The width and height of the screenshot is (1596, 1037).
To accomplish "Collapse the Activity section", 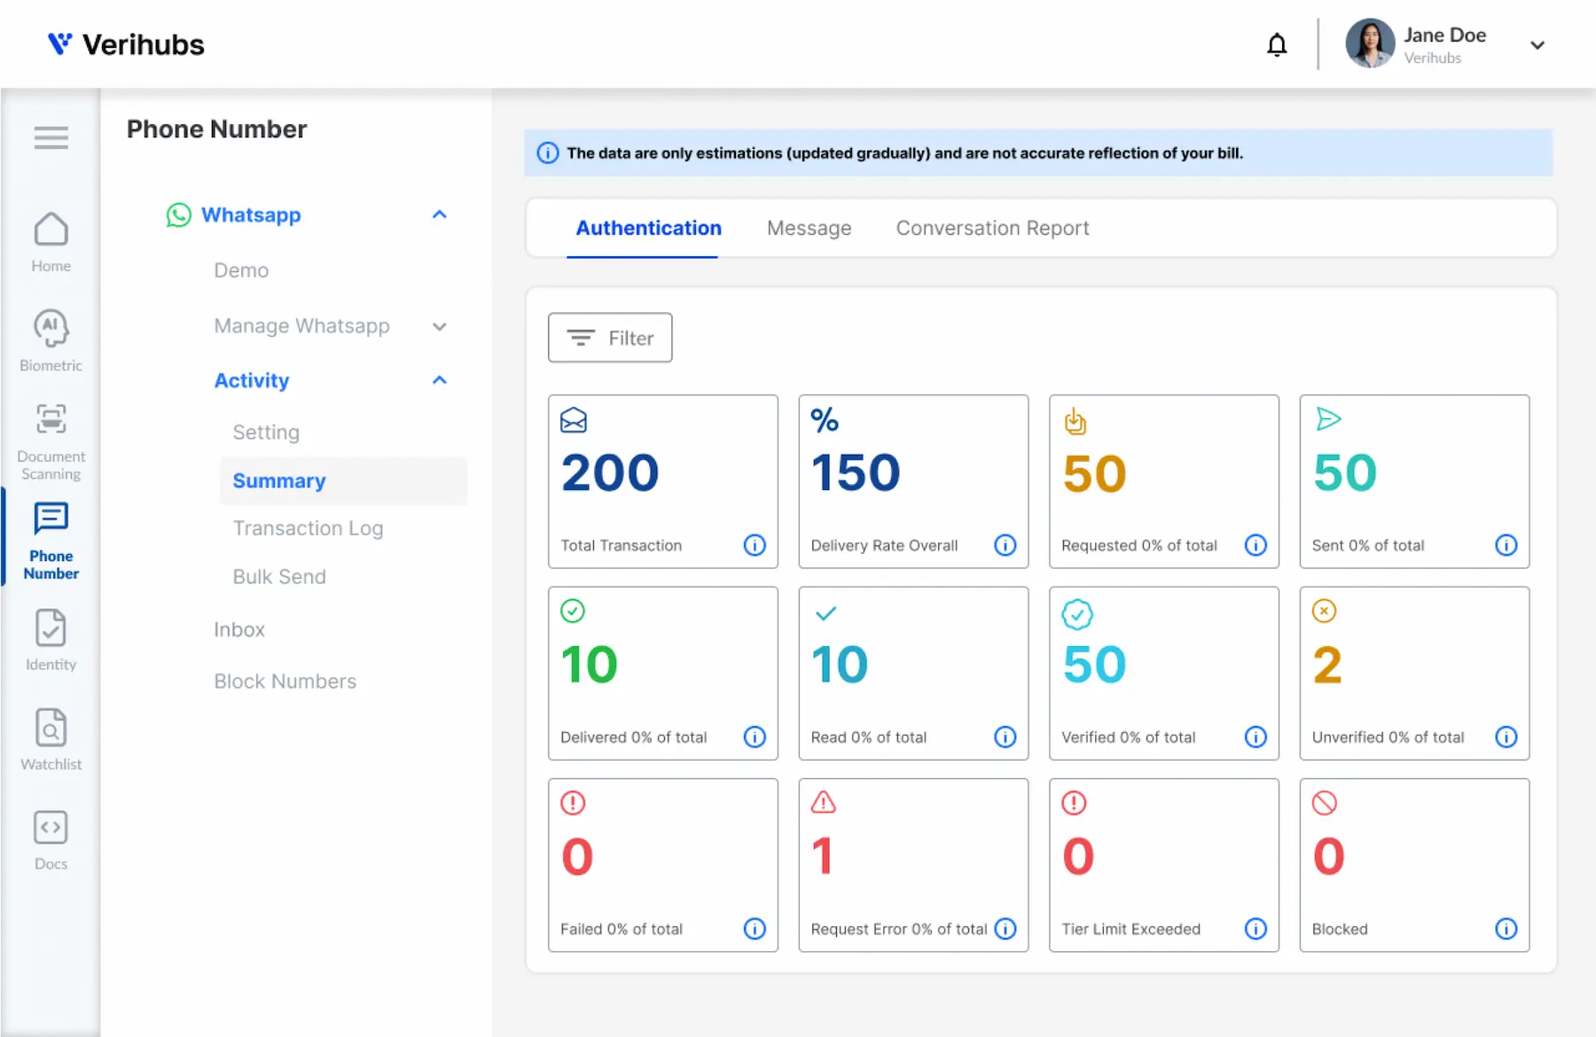I will [x=440, y=380].
